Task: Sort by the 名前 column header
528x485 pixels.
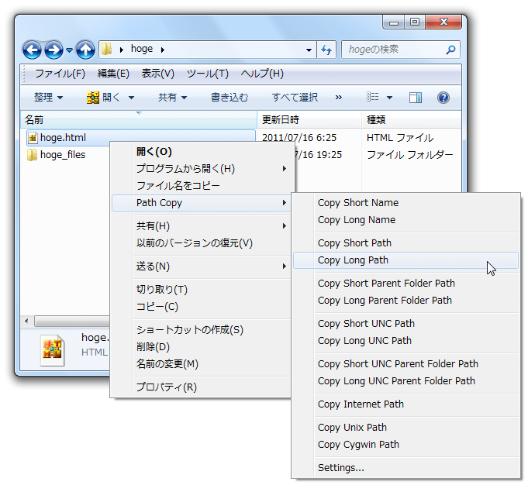Action: [x=139, y=119]
